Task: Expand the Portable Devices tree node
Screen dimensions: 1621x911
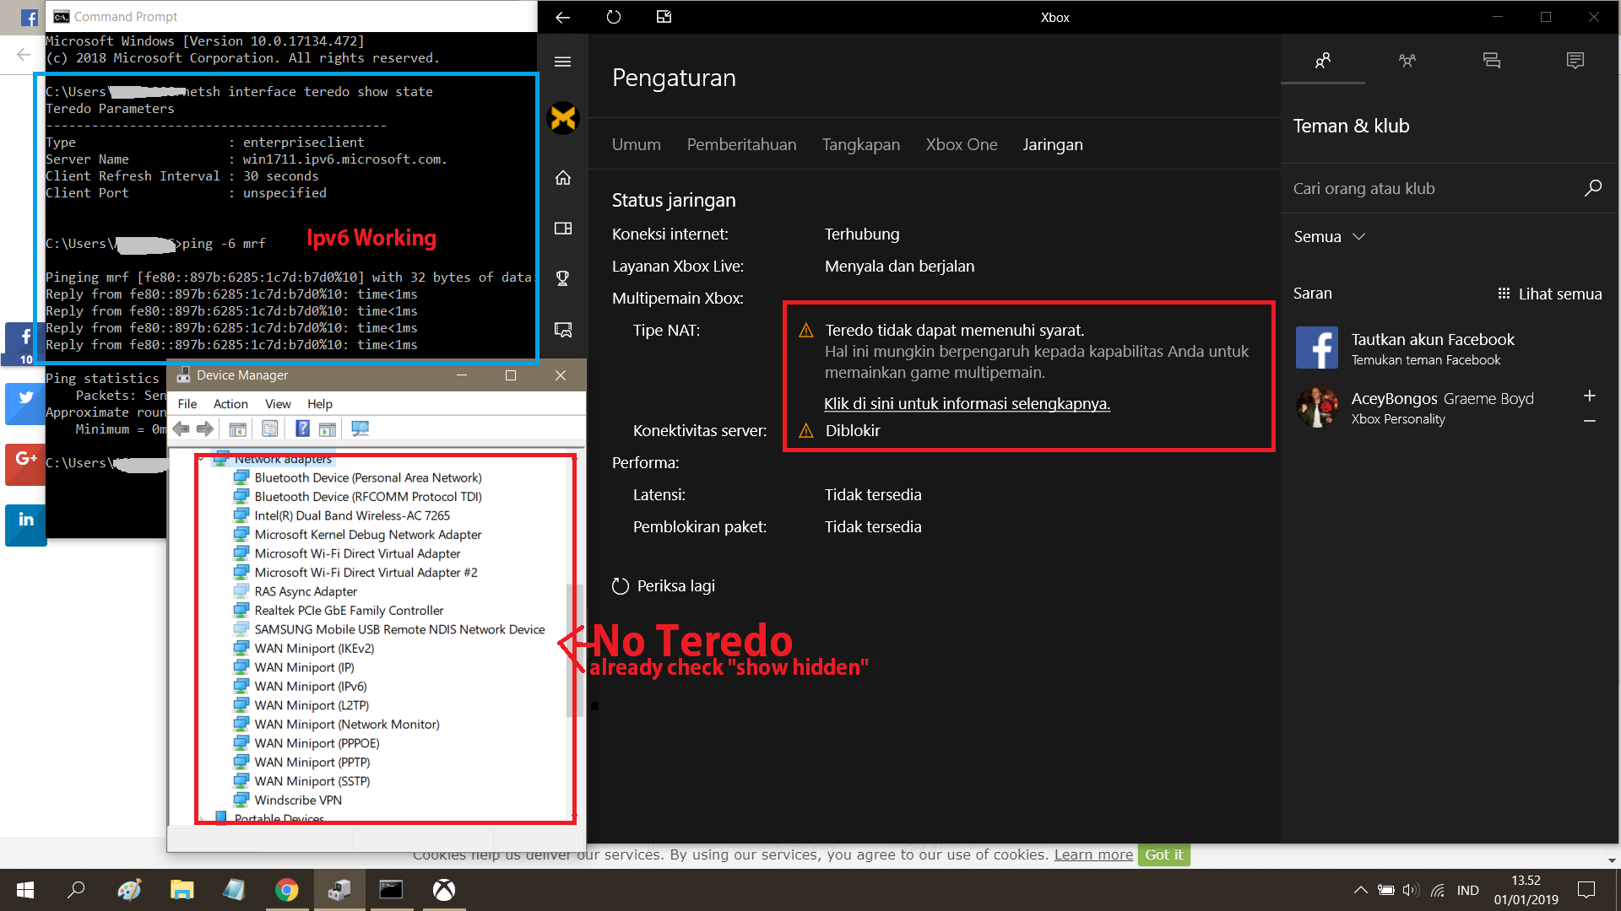Action: [202, 818]
